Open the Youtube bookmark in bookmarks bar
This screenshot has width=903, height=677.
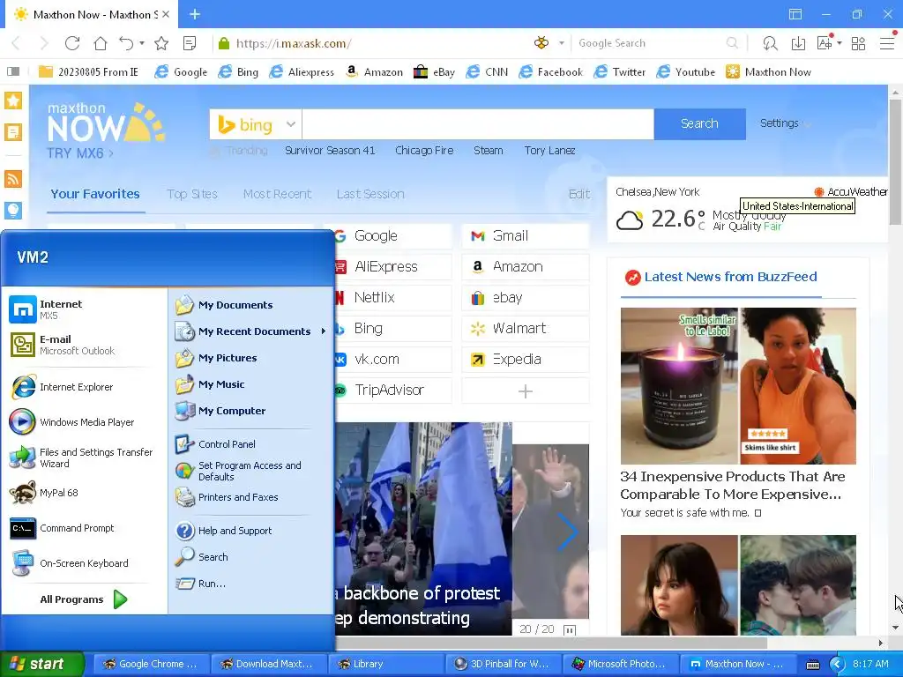[686, 72]
